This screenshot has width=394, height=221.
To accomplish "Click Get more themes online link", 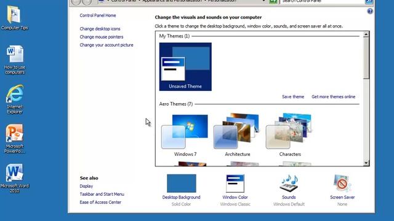I will coord(334,97).
